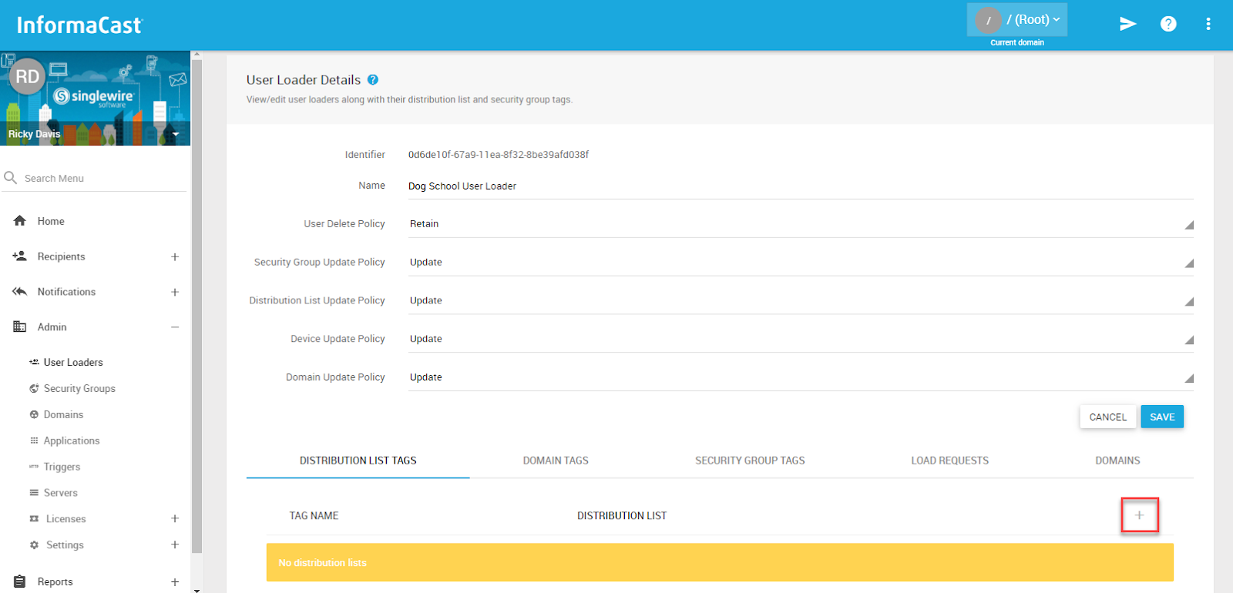1233x593 pixels.
Task: Click the Security Groups shield icon
Action: 34,388
